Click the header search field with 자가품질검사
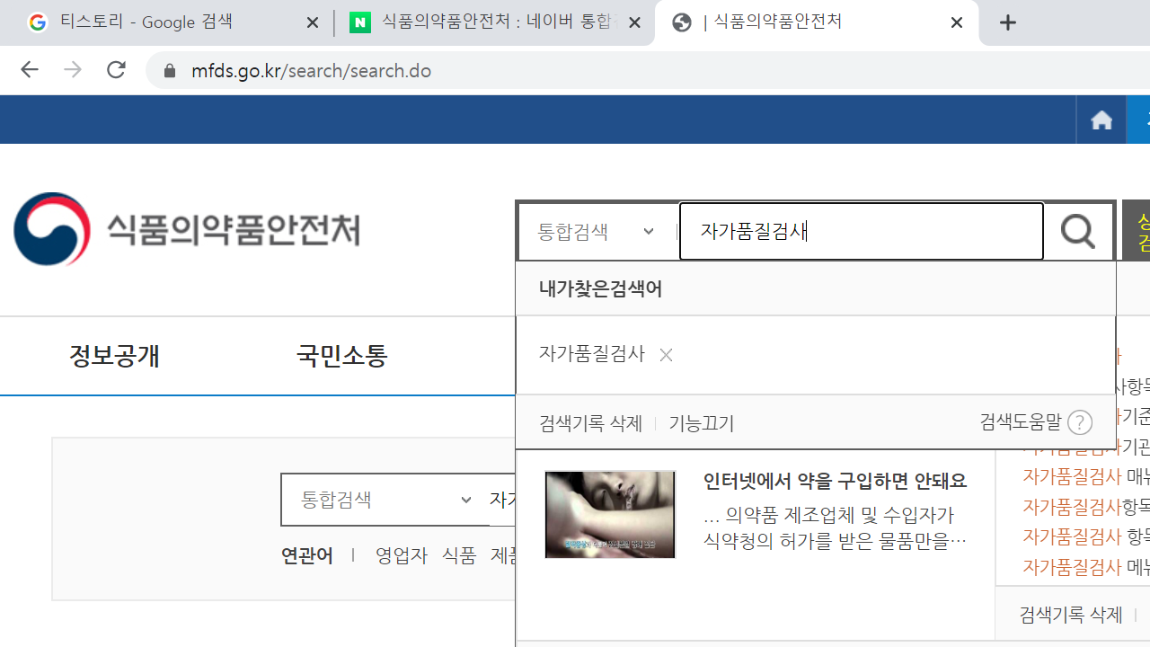Image resolution: width=1150 pixels, height=647 pixels. [862, 231]
